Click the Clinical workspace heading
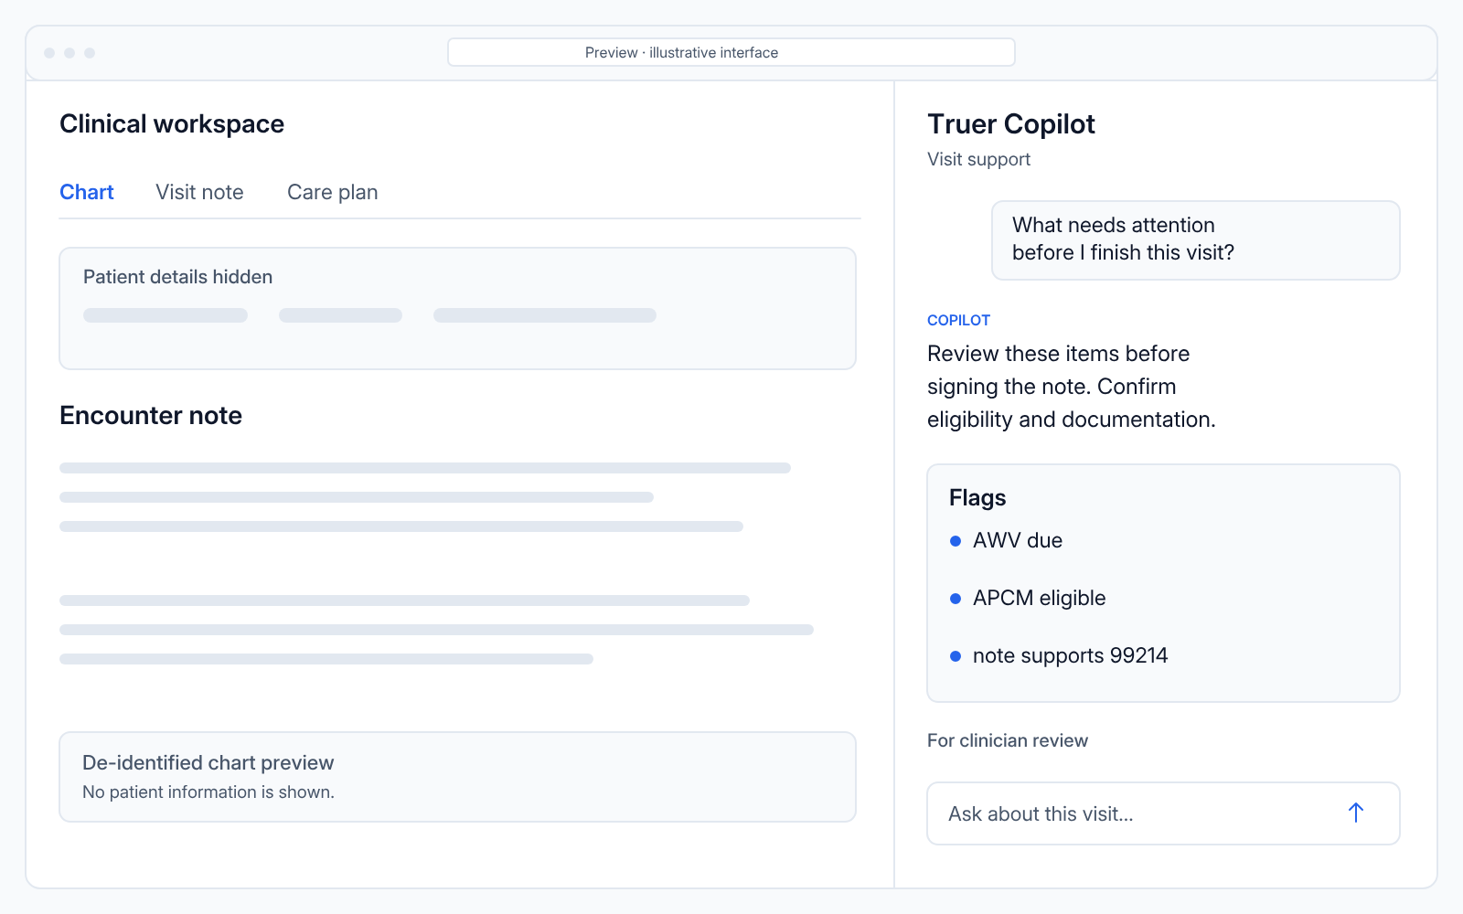 pyautogui.click(x=172, y=123)
